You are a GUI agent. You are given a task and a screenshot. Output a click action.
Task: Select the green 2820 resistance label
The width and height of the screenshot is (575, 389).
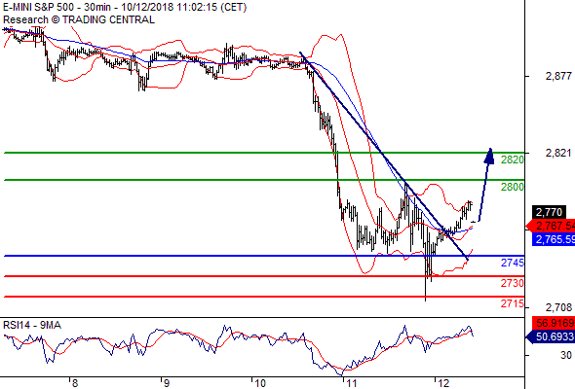[513, 159]
